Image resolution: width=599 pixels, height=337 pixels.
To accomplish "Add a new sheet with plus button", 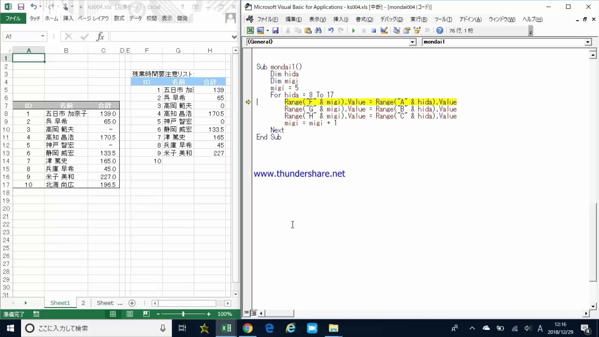I will click(x=132, y=303).
